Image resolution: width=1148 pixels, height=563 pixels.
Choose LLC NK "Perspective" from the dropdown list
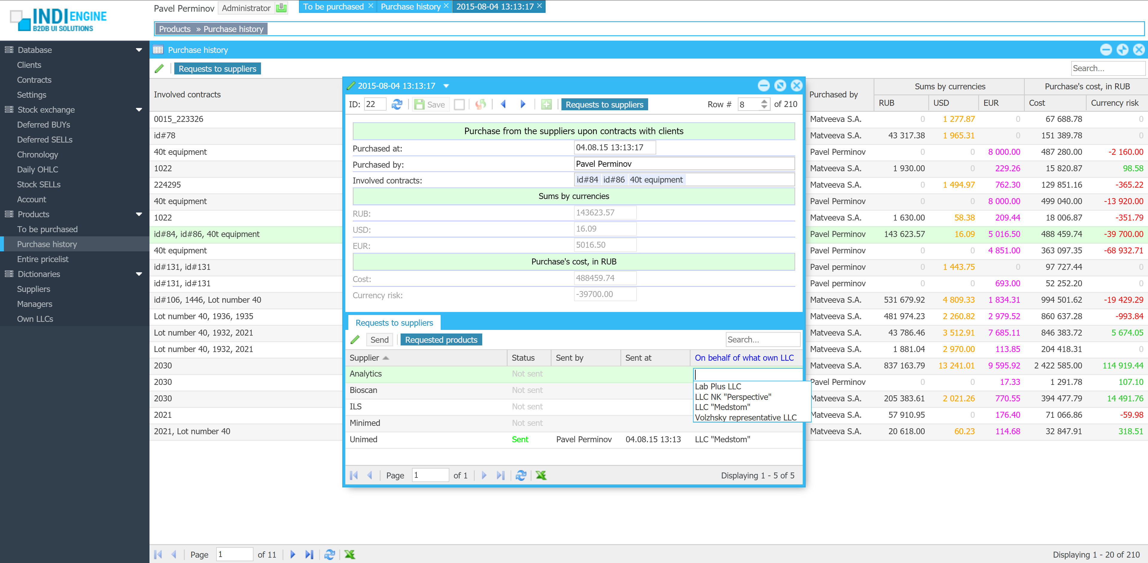coord(733,397)
